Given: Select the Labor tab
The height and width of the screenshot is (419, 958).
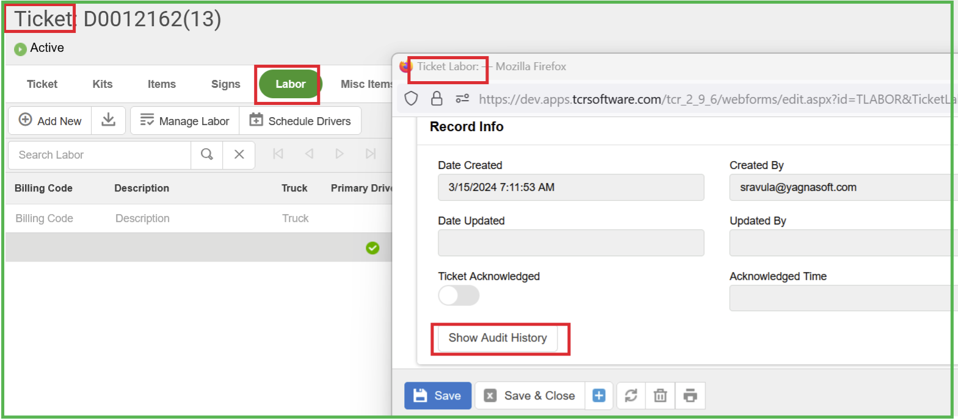Looking at the screenshot, I should [x=290, y=84].
